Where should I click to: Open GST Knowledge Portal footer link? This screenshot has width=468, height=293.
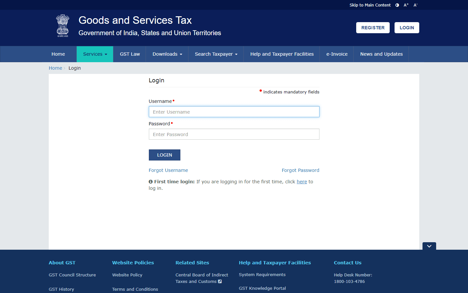click(x=263, y=288)
